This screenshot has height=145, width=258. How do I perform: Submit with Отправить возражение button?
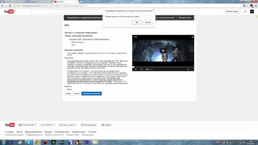point(91,94)
